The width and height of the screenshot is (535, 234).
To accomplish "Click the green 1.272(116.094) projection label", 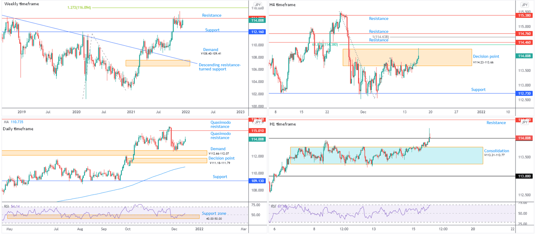I will pos(78,7).
